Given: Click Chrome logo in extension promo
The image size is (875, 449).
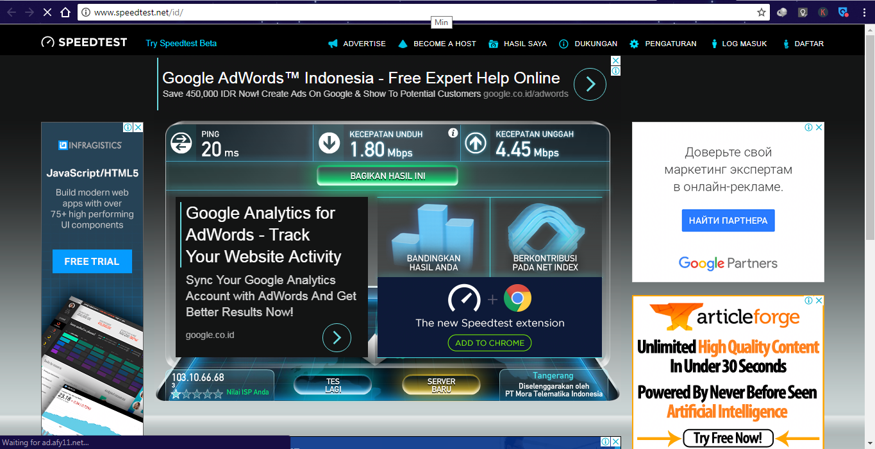Looking at the screenshot, I should coord(517,298).
